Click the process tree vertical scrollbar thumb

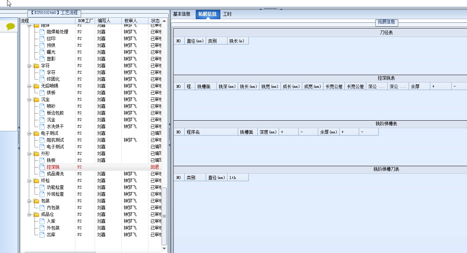tap(164, 216)
